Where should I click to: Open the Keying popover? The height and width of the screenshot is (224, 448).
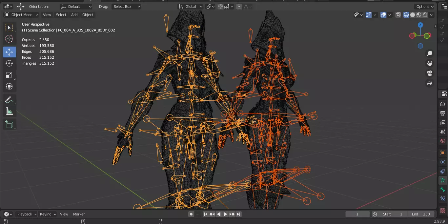coord(48,214)
